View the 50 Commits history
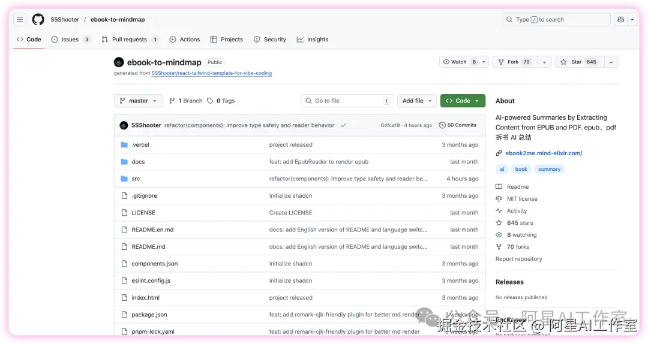The width and height of the screenshot is (648, 344). pyautogui.click(x=457, y=125)
